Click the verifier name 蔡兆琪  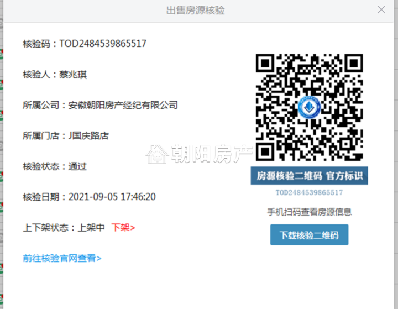click(73, 75)
